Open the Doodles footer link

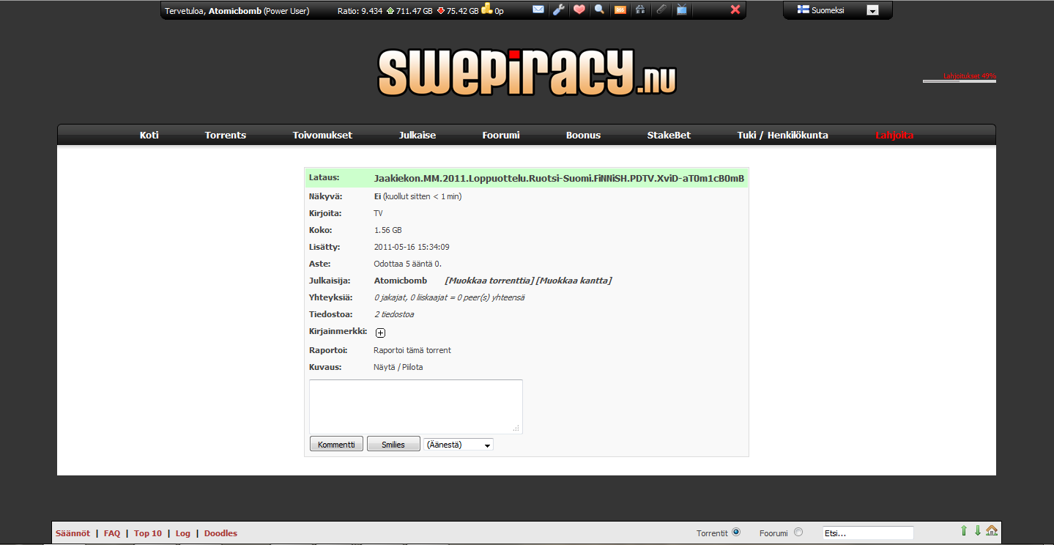click(x=220, y=533)
